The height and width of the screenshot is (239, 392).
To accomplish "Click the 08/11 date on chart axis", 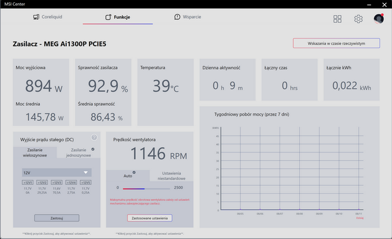I will coord(359,214).
